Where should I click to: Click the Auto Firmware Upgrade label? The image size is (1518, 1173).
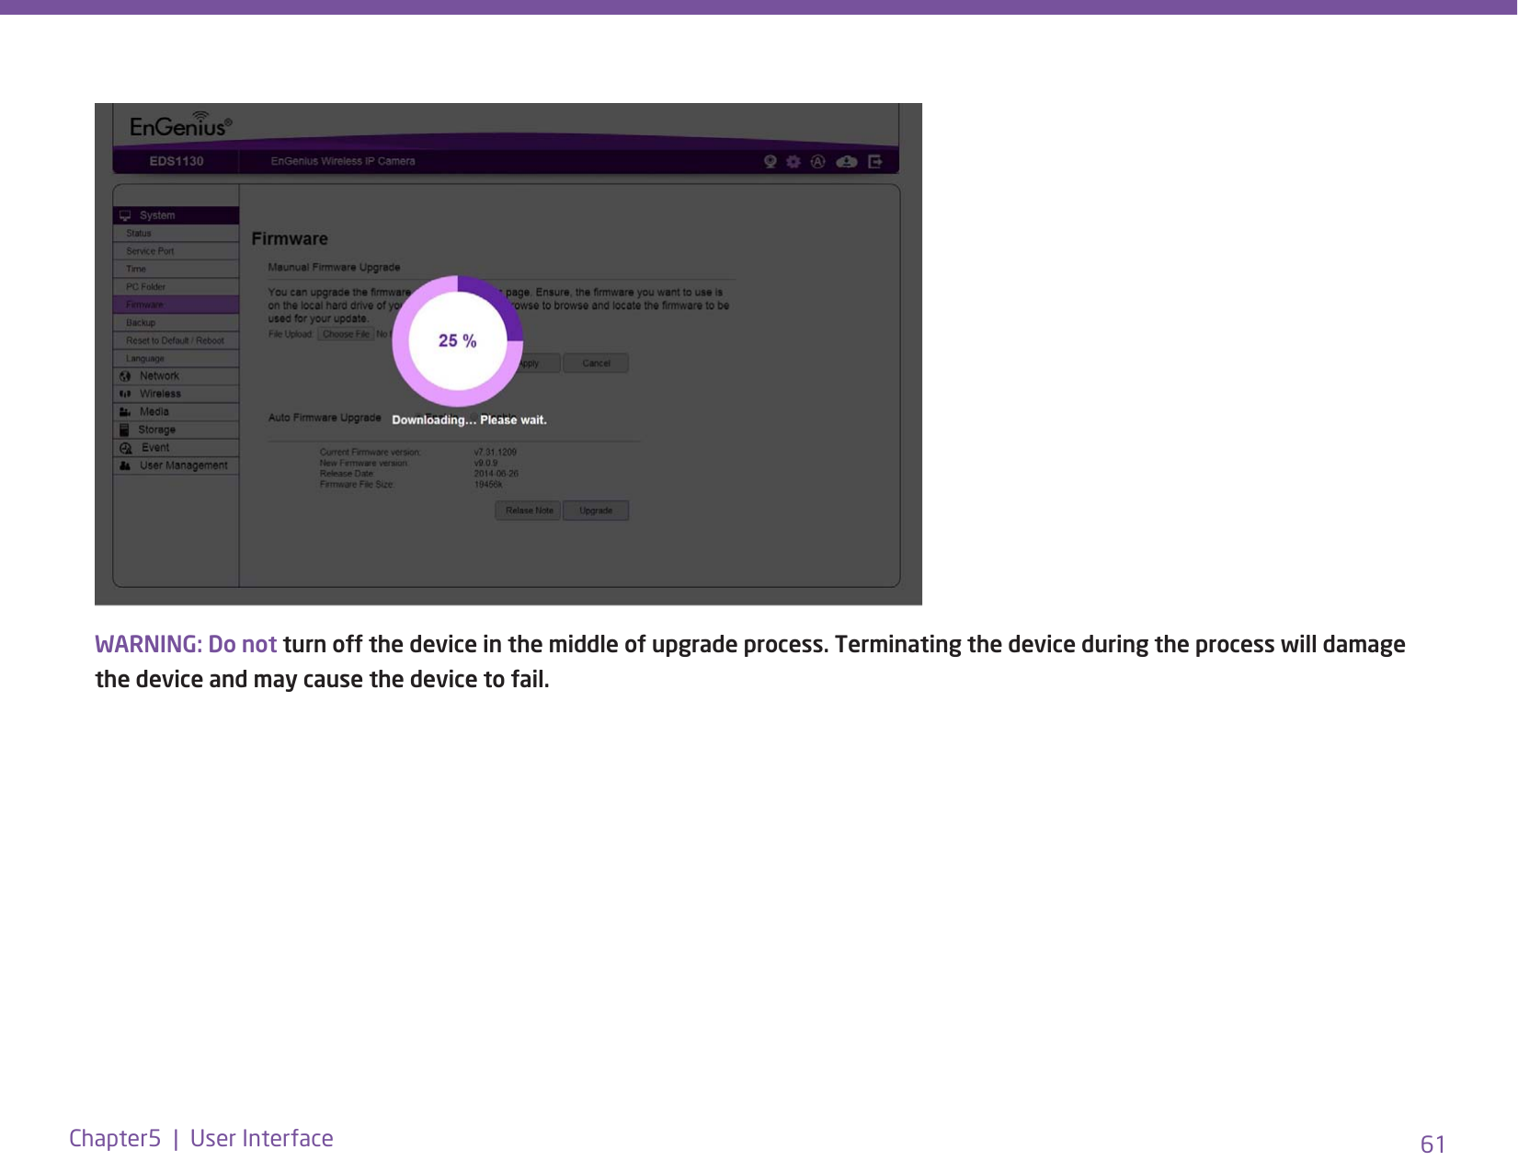click(x=325, y=418)
